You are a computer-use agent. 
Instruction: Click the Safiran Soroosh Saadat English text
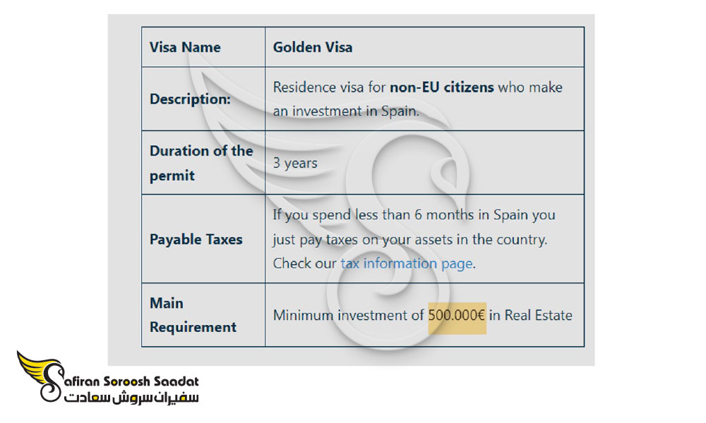coord(131,381)
